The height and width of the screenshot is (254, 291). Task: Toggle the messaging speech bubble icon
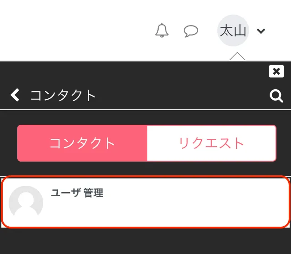191,30
